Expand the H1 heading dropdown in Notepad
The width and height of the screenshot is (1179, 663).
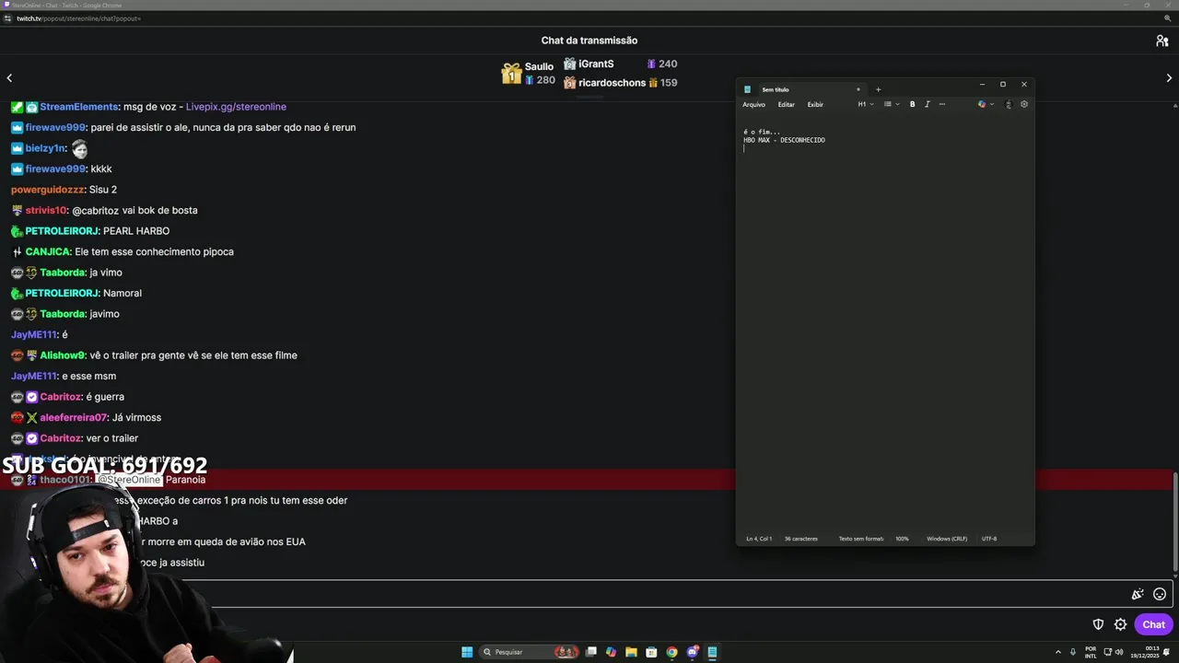point(866,104)
